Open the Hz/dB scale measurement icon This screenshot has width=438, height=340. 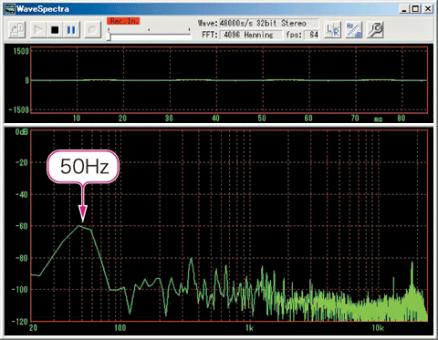pos(354,30)
